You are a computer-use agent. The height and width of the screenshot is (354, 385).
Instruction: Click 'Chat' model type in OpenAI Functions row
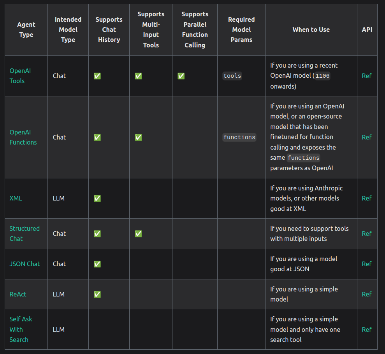tap(59, 137)
